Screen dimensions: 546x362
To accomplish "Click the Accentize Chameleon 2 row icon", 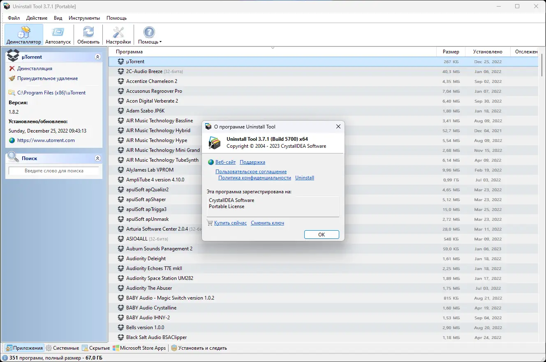I will (x=121, y=81).
